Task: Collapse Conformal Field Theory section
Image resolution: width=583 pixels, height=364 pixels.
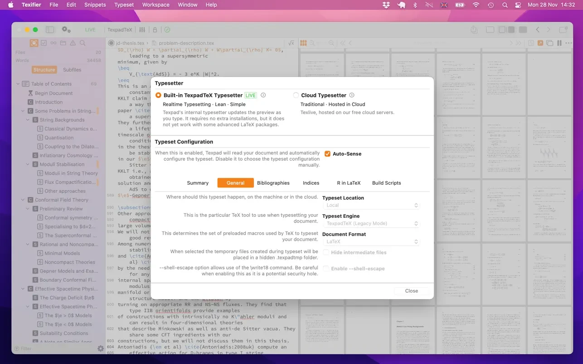Action: pos(23,200)
